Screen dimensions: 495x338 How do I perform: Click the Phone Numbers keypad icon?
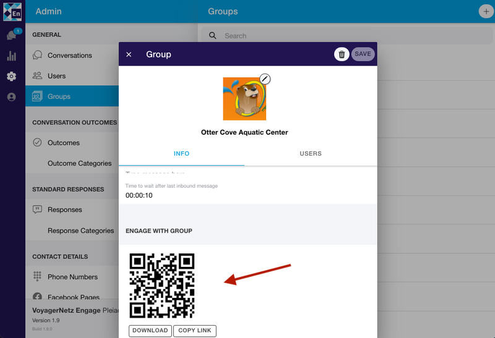click(x=37, y=276)
